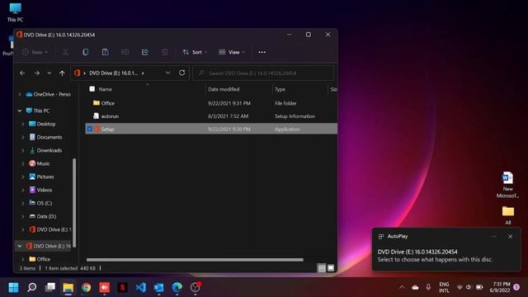Image resolution: width=528 pixels, height=297 pixels.
Task: Expand the Downloads tree node
Action: pos(23,150)
